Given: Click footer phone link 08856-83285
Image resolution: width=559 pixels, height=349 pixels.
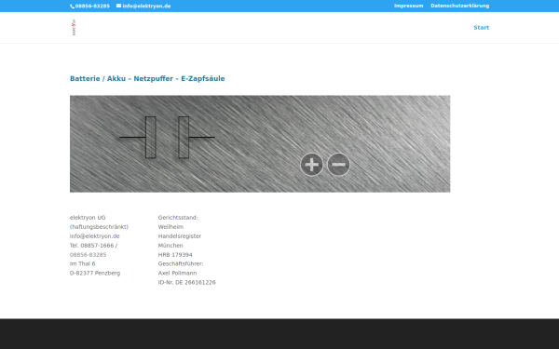Looking at the screenshot, I should pyautogui.click(x=89, y=255).
